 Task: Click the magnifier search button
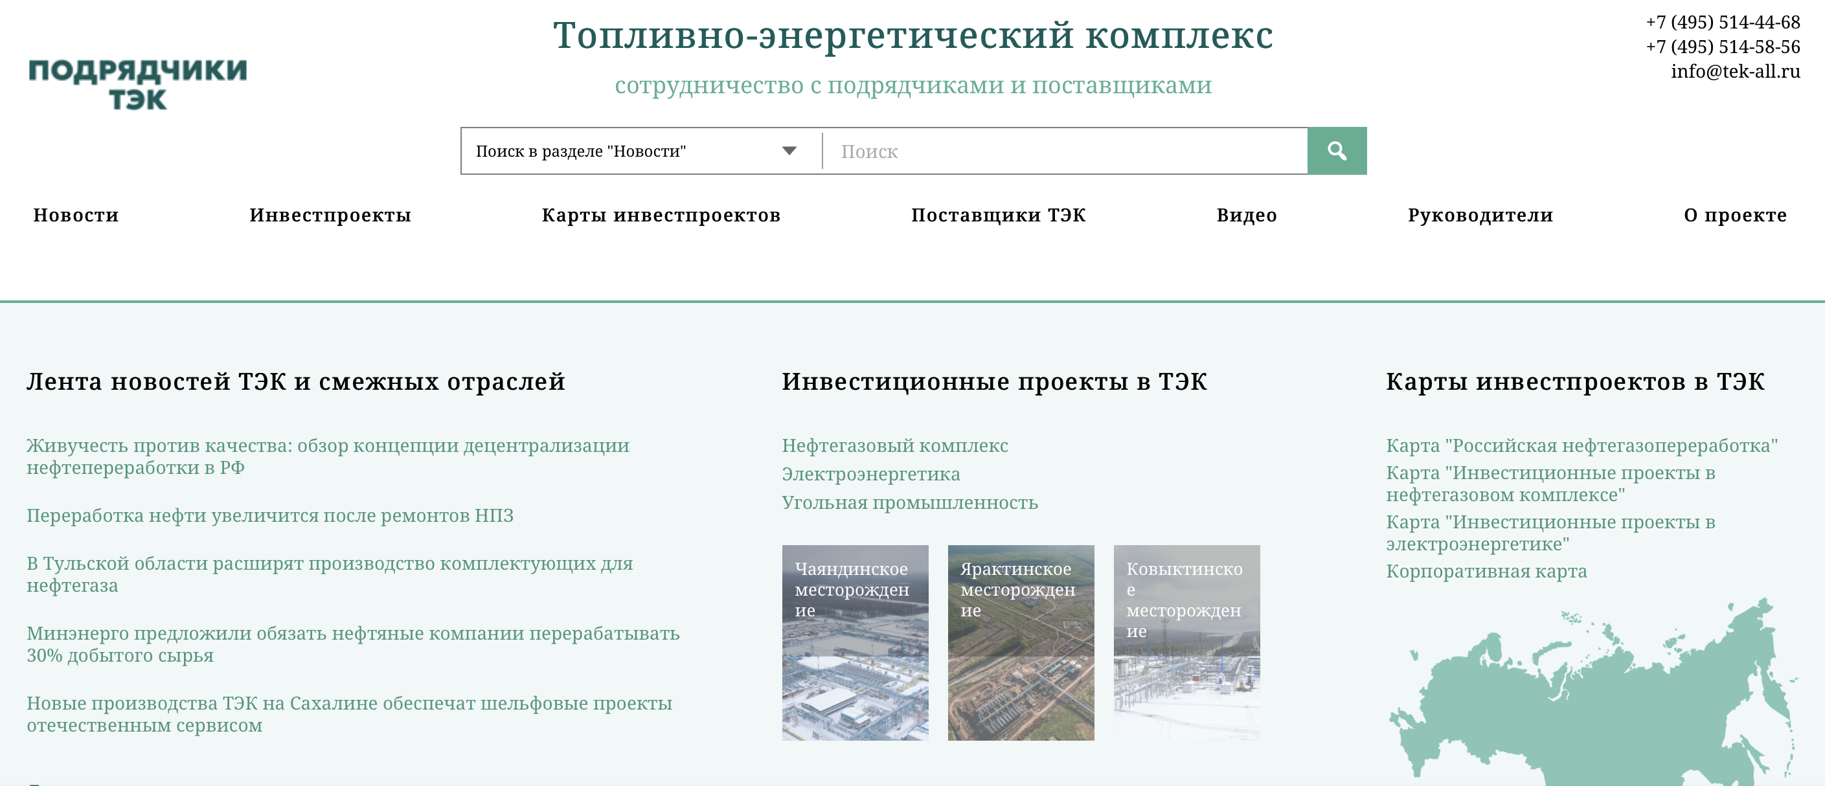click(1337, 151)
